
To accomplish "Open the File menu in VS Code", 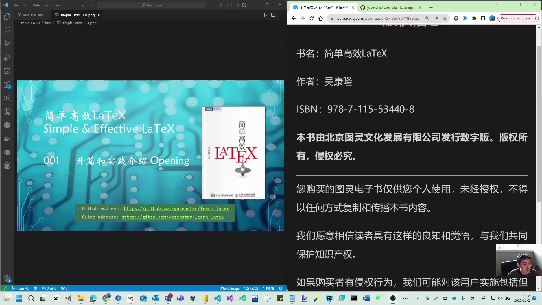I will 15,5.
